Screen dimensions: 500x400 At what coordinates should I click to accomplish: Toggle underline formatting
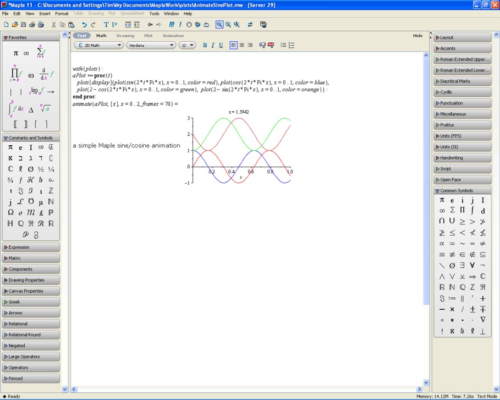point(221,45)
